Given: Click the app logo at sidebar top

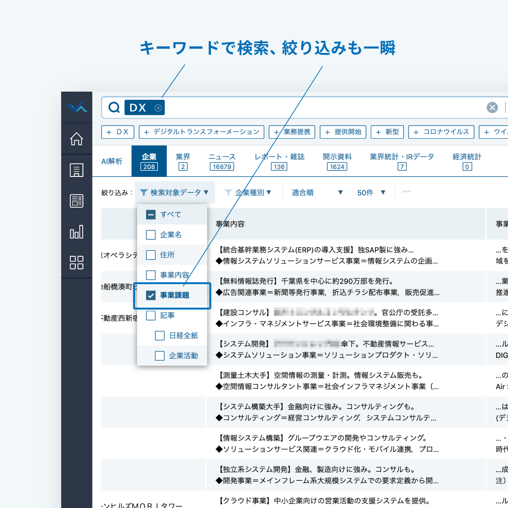Looking at the screenshot, I should click(77, 107).
